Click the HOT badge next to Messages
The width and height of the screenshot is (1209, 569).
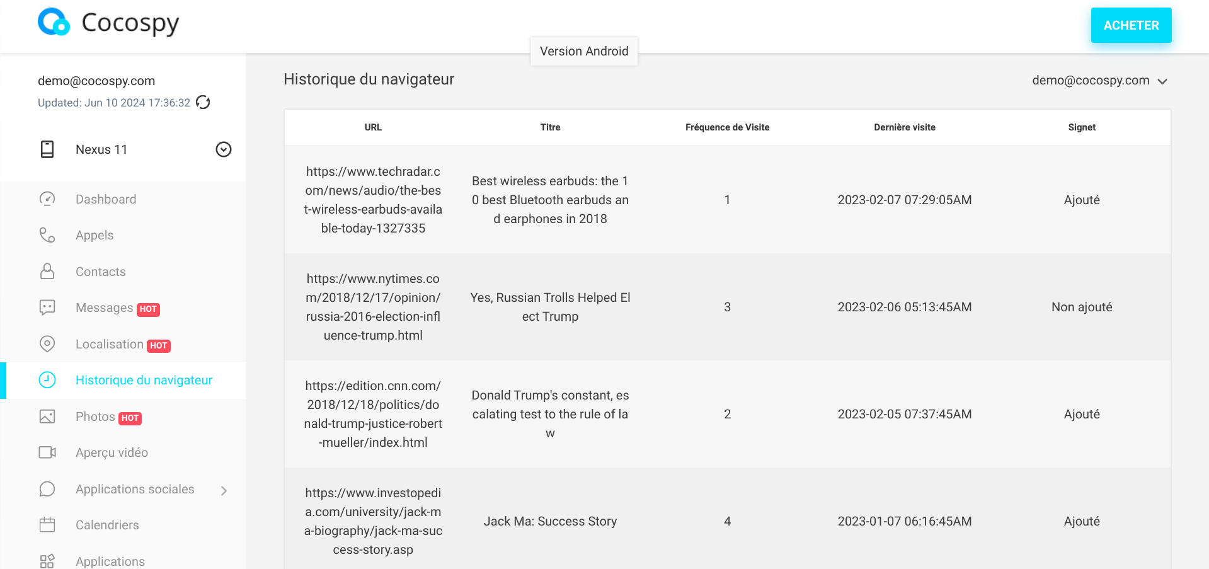click(x=148, y=309)
